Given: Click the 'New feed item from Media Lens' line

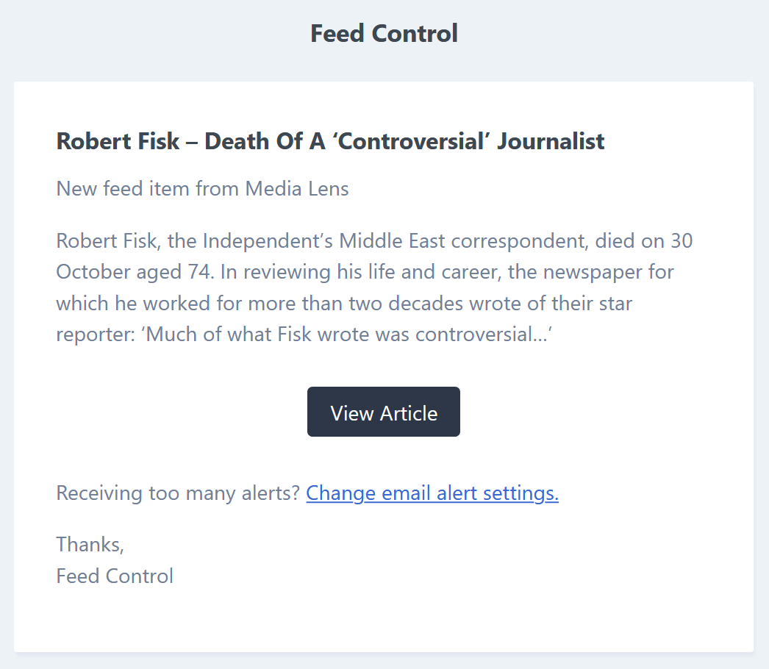Looking at the screenshot, I should tap(203, 188).
